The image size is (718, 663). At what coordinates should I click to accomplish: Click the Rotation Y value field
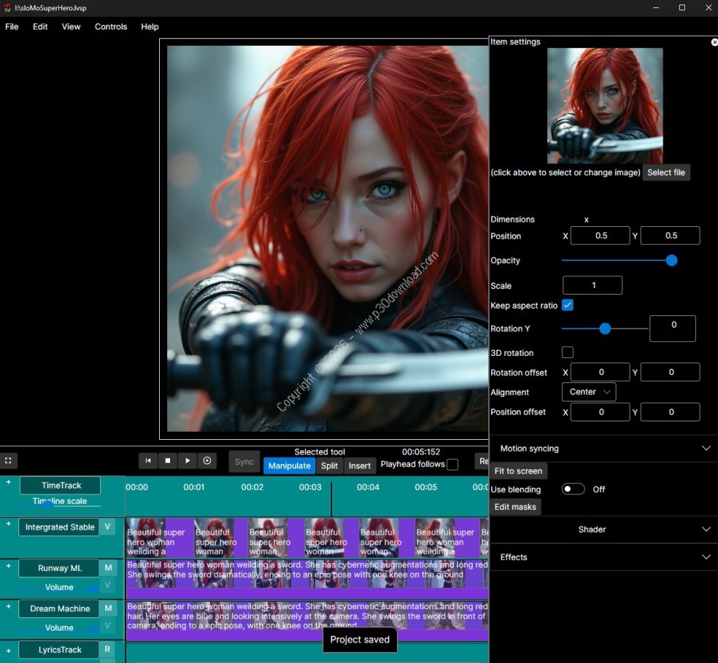click(x=672, y=329)
